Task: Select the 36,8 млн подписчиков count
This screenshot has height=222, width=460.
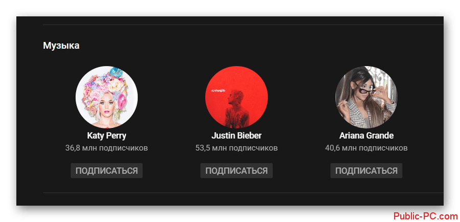Action: pos(106,148)
